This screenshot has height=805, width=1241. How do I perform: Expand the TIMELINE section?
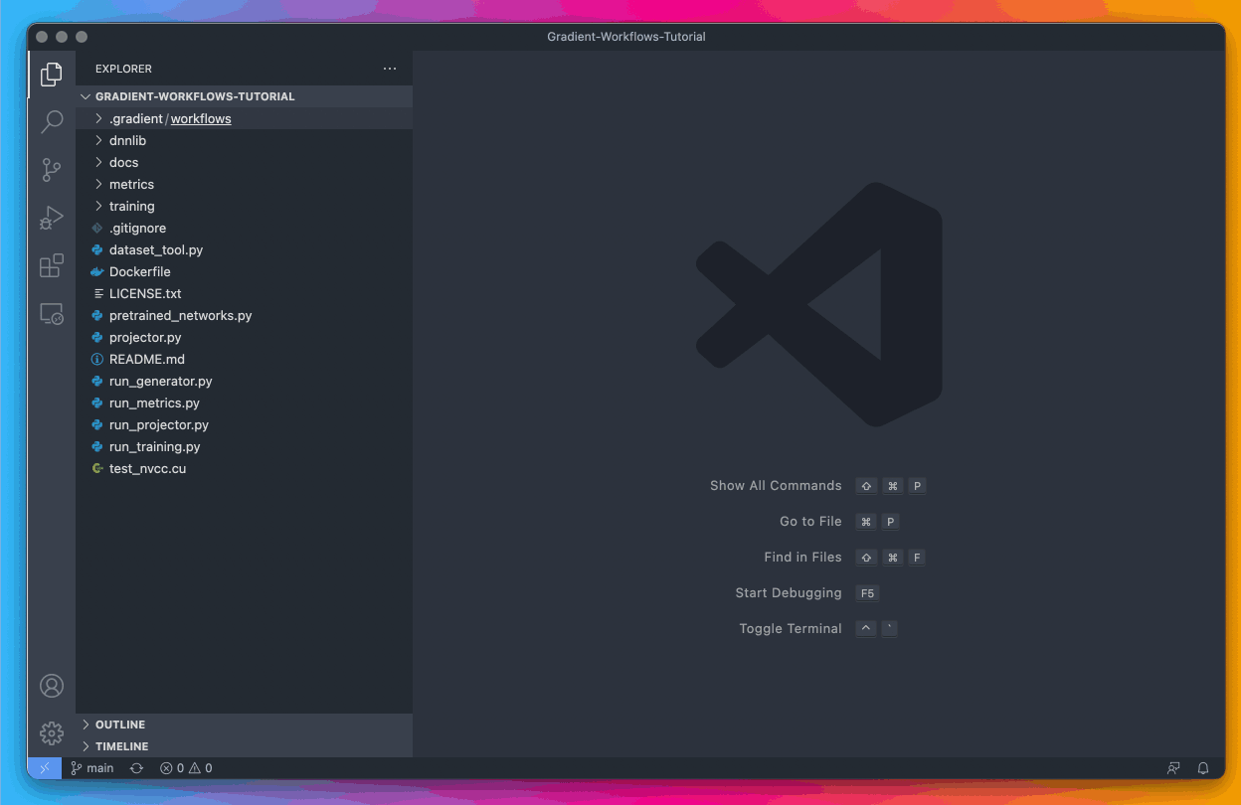click(x=244, y=746)
